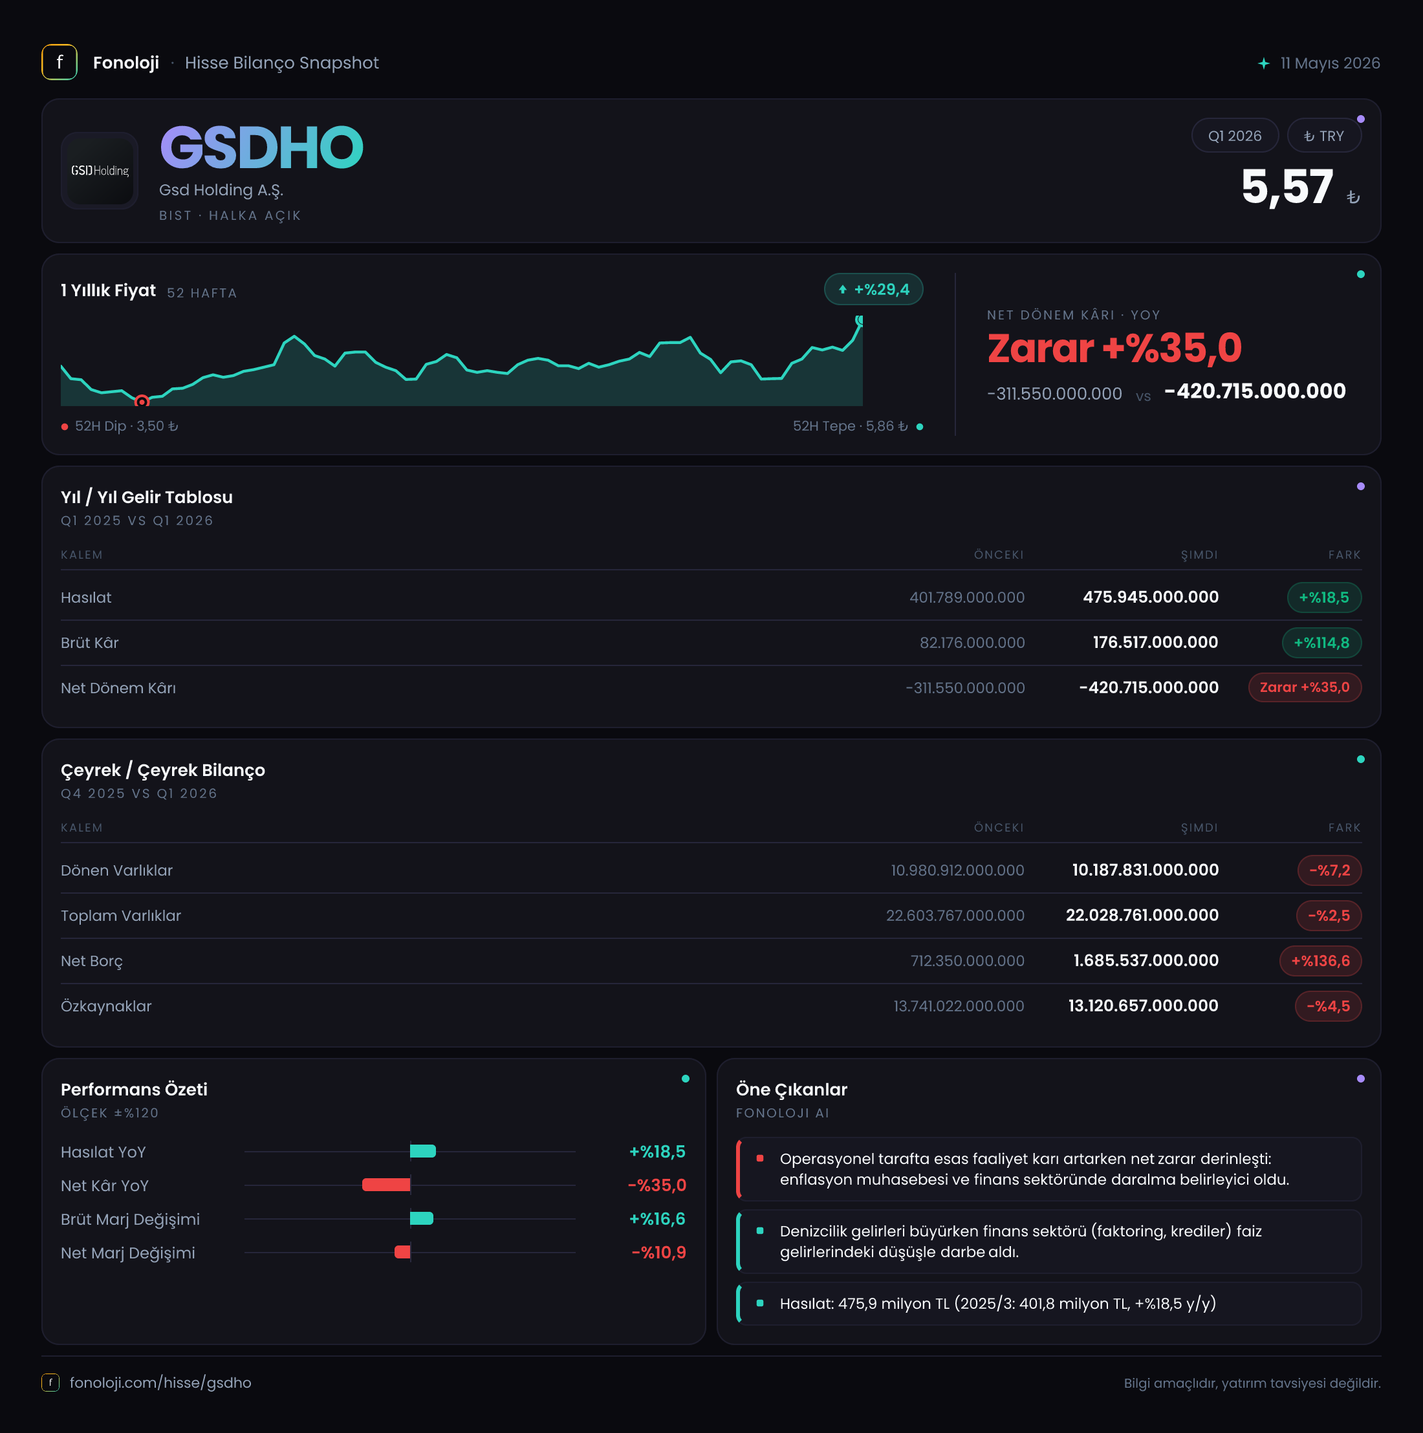Click the Gsd Holding A.Ş. company name
Viewport: 1423px width, 1433px height.
click(221, 190)
